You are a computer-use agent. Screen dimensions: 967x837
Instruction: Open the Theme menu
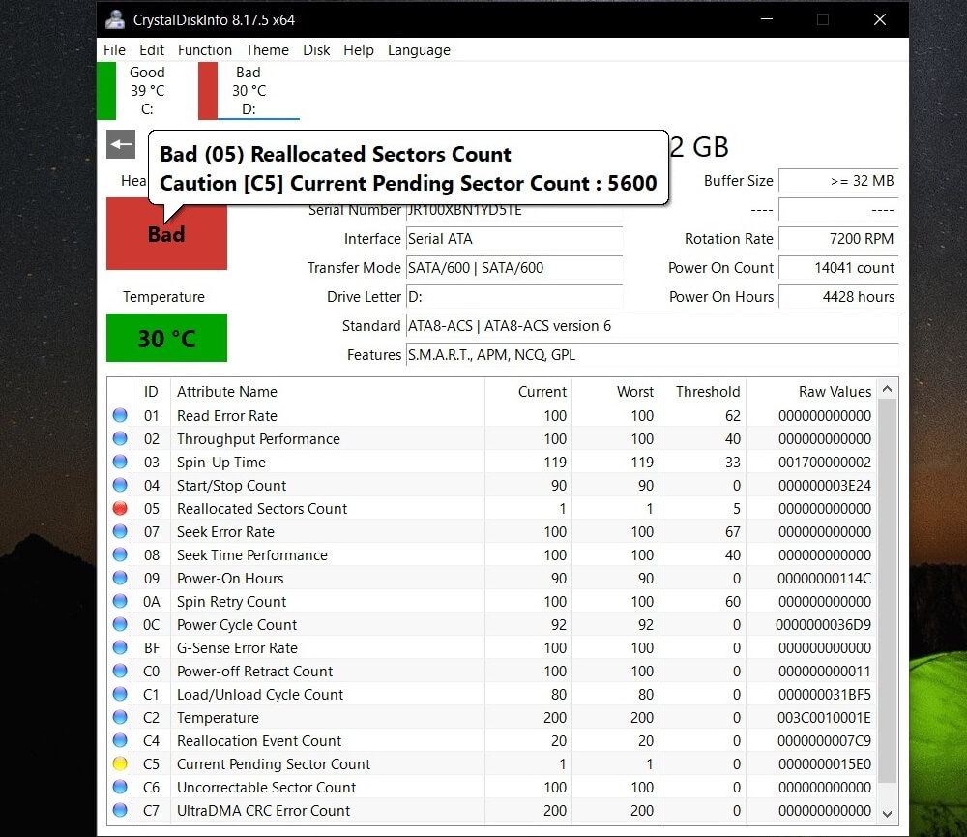coord(267,50)
